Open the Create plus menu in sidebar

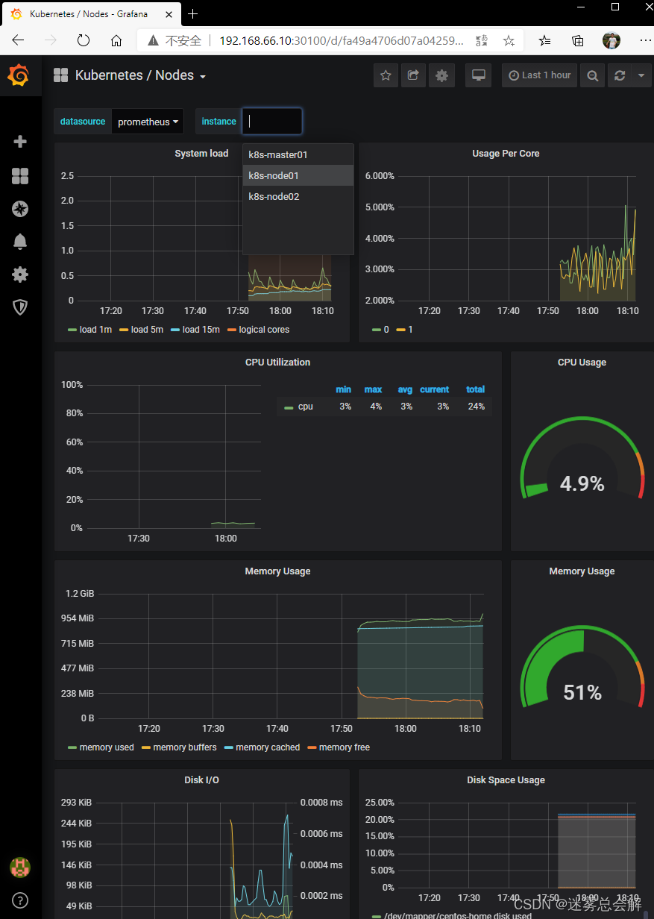pos(20,142)
